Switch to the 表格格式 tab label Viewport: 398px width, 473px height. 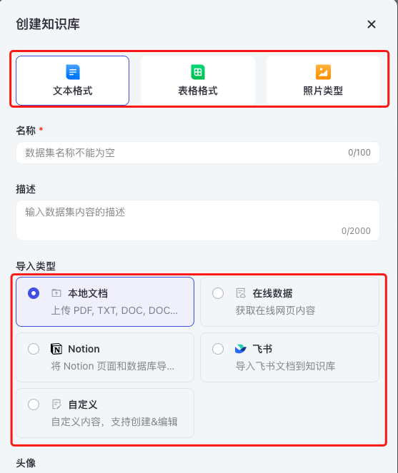(x=198, y=91)
